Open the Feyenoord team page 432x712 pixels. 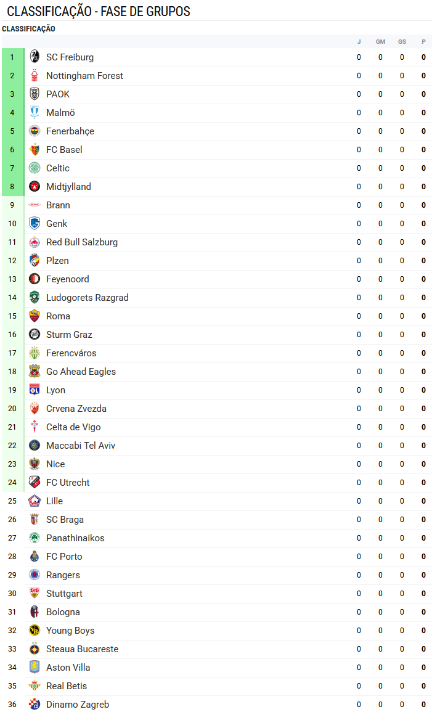[x=68, y=279]
